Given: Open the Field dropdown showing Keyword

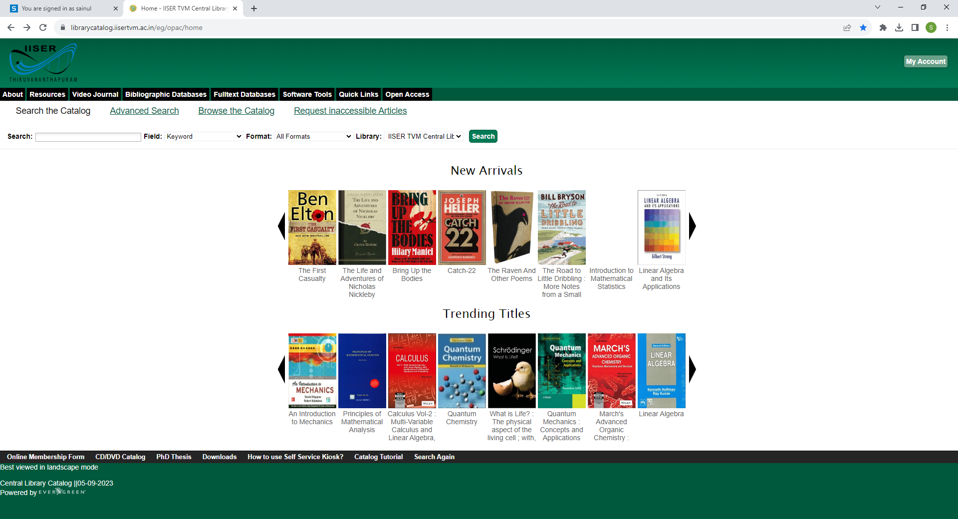Looking at the screenshot, I should tap(204, 136).
